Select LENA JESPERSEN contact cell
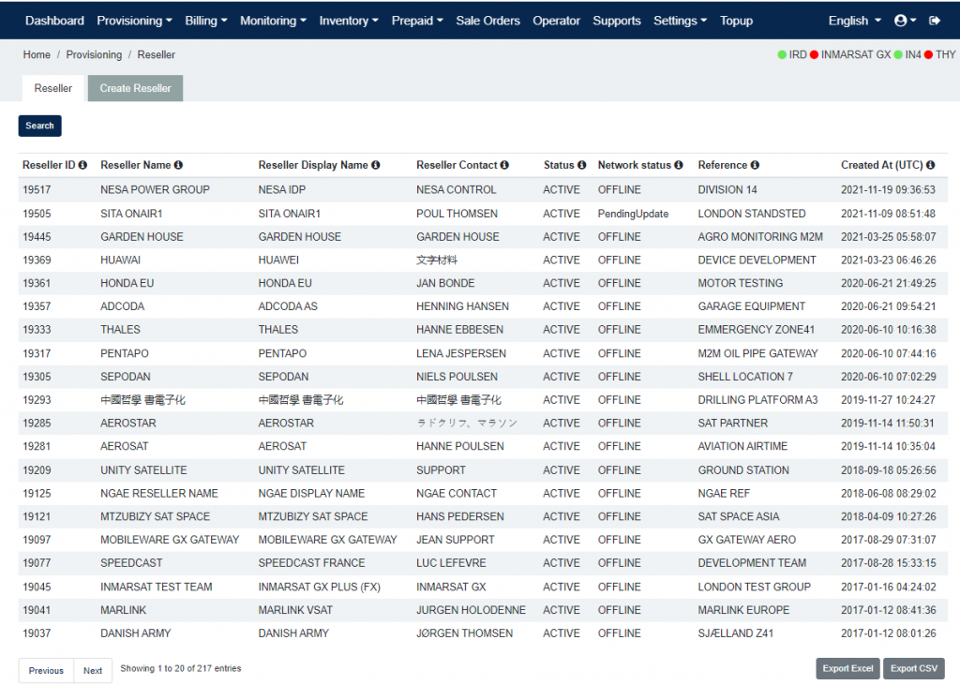This screenshot has height=685, width=960. pos(461,354)
